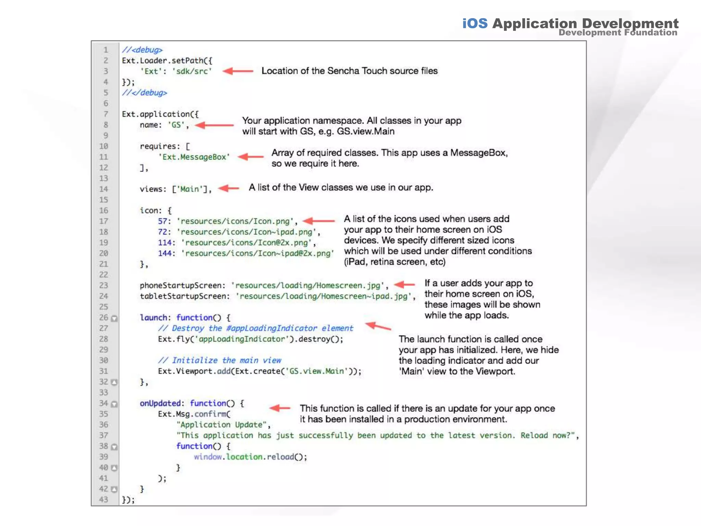Click the "Application Update" string
The image size is (701, 526).
pos(221,425)
